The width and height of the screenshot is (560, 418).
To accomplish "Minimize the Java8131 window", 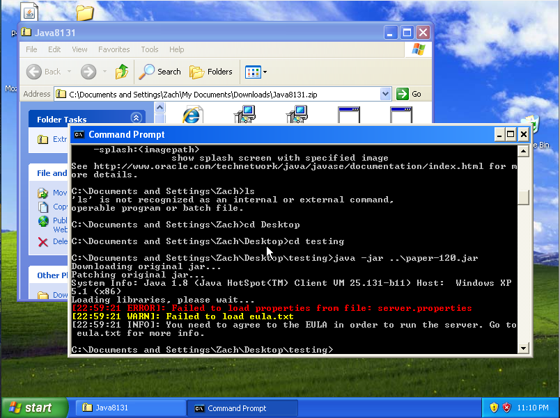I will click(x=391, y=33).
